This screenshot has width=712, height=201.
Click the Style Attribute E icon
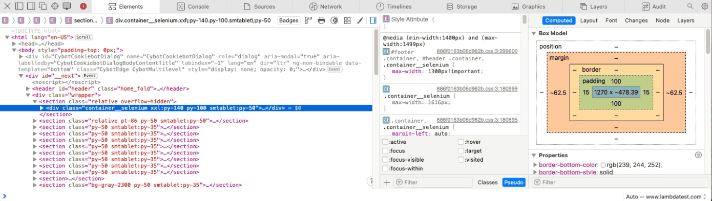[386, 19]
